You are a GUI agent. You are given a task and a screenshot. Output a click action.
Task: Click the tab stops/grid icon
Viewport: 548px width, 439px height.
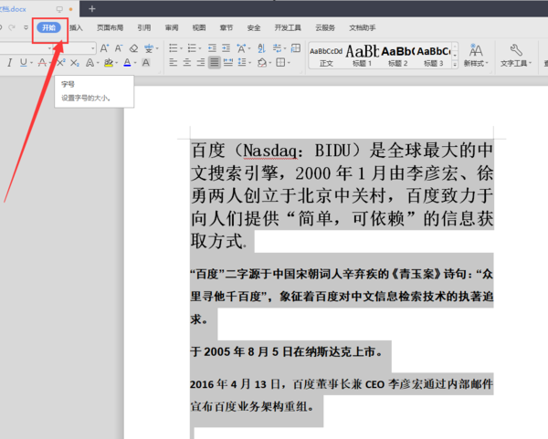296,47
